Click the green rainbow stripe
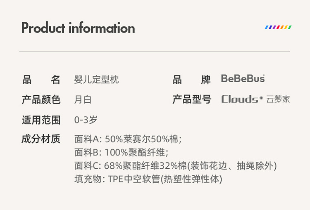Image resolution: width=310 pixels, height=210 pixels. pos(290,27)
